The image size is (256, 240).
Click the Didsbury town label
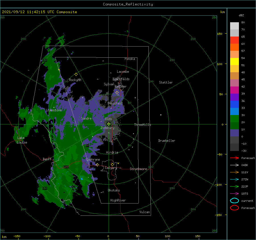(107, 128)
